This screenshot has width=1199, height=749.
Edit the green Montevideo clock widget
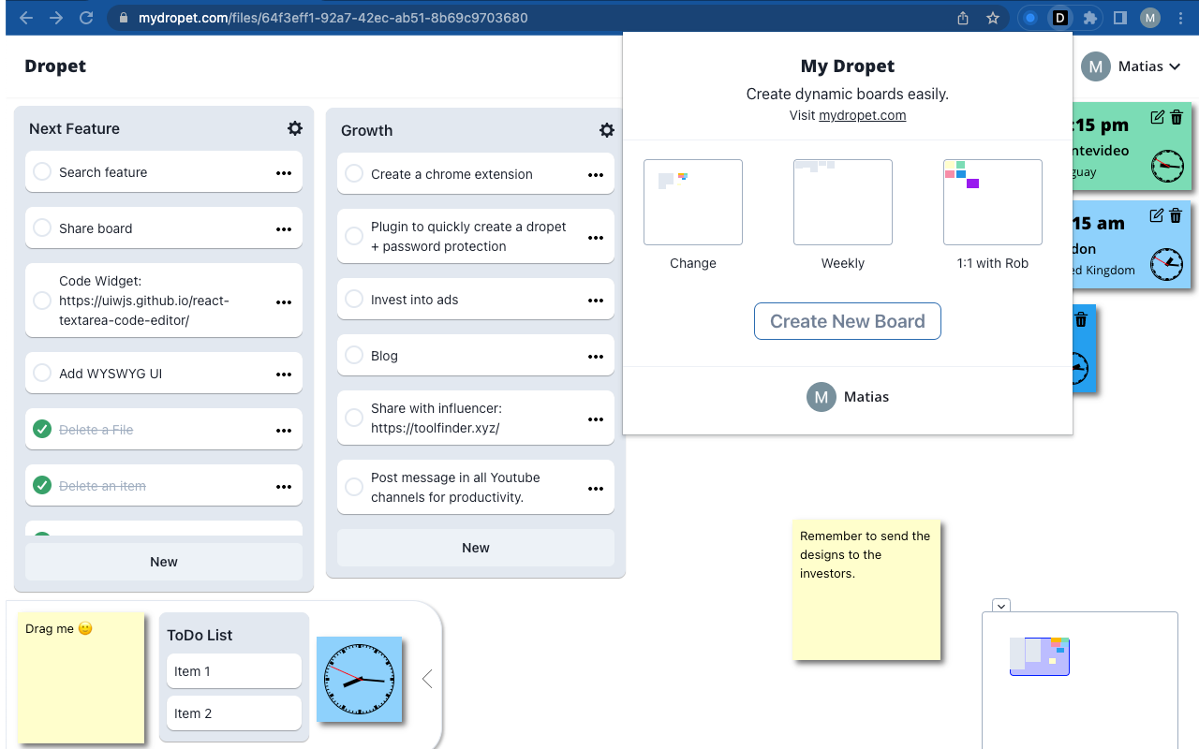coord(1157,117)
